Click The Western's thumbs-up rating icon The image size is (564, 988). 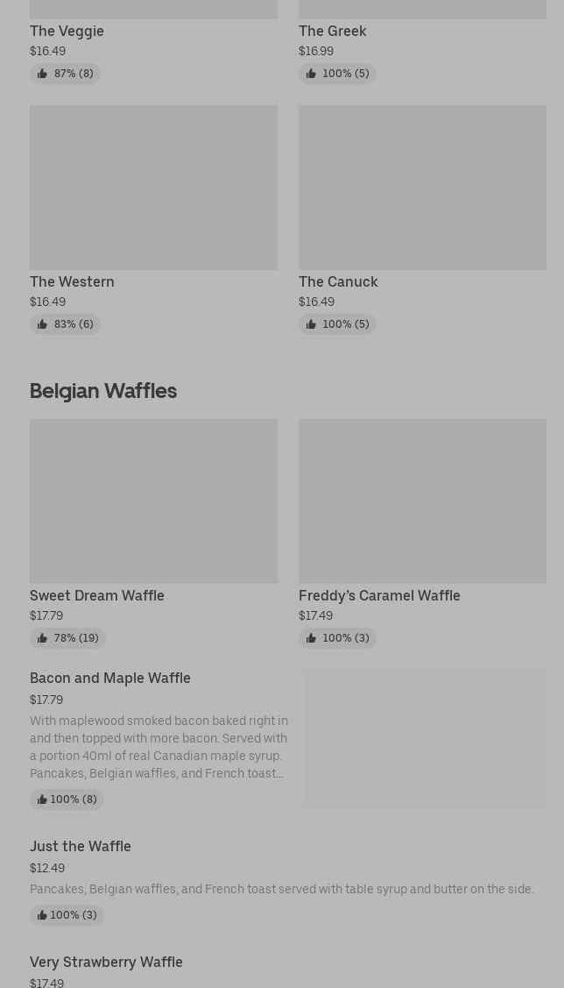42,324
